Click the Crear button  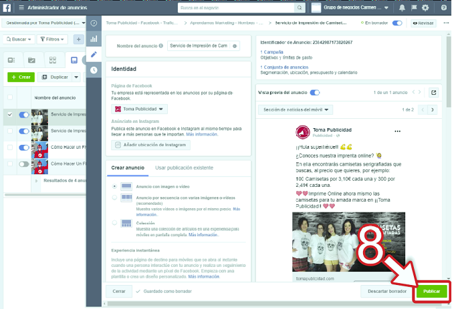point(21,77)
